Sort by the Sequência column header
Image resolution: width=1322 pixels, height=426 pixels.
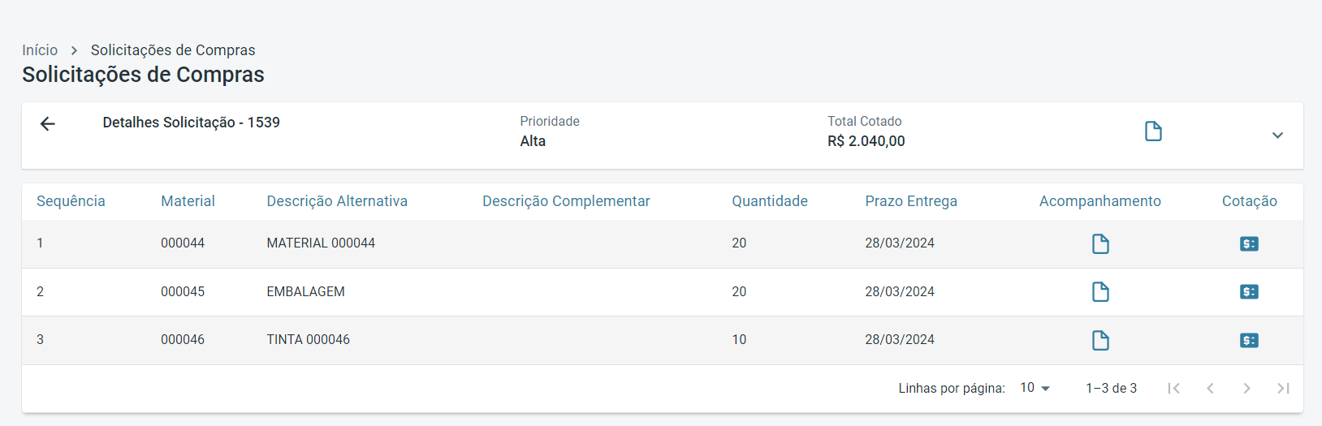pyautogui.click(x=71, y=201)
